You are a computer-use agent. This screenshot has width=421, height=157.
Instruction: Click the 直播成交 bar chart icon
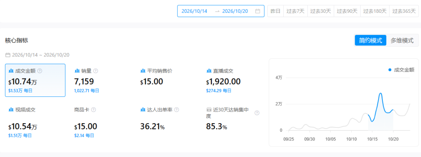209,71
